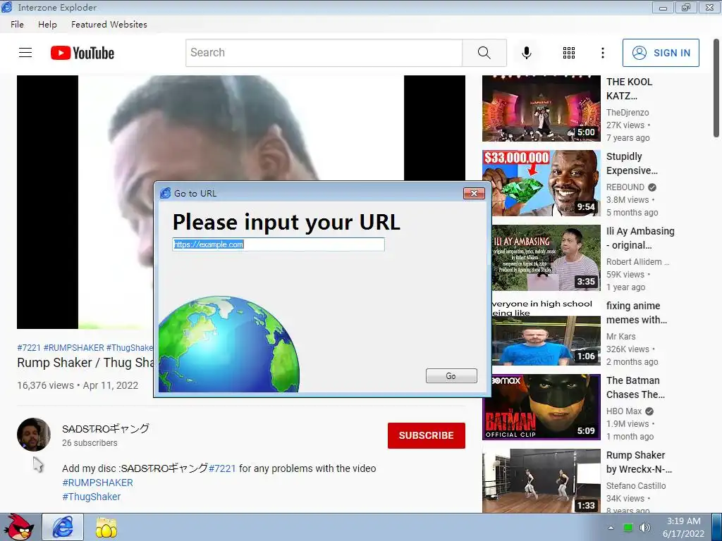Viewport: 722px width, 541px height.
Task: Go to the YouTube home logo
Action: [82, 53]
